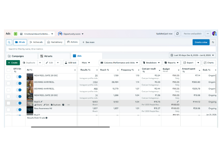Click the zoom icon on Reel 3 thumbnail
222x157 pixels.
point(31,105)
